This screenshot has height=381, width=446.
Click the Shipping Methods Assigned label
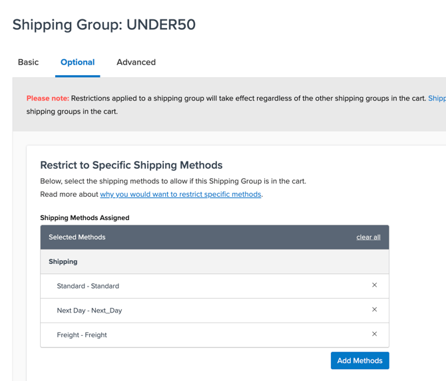(x=85, y=217)
